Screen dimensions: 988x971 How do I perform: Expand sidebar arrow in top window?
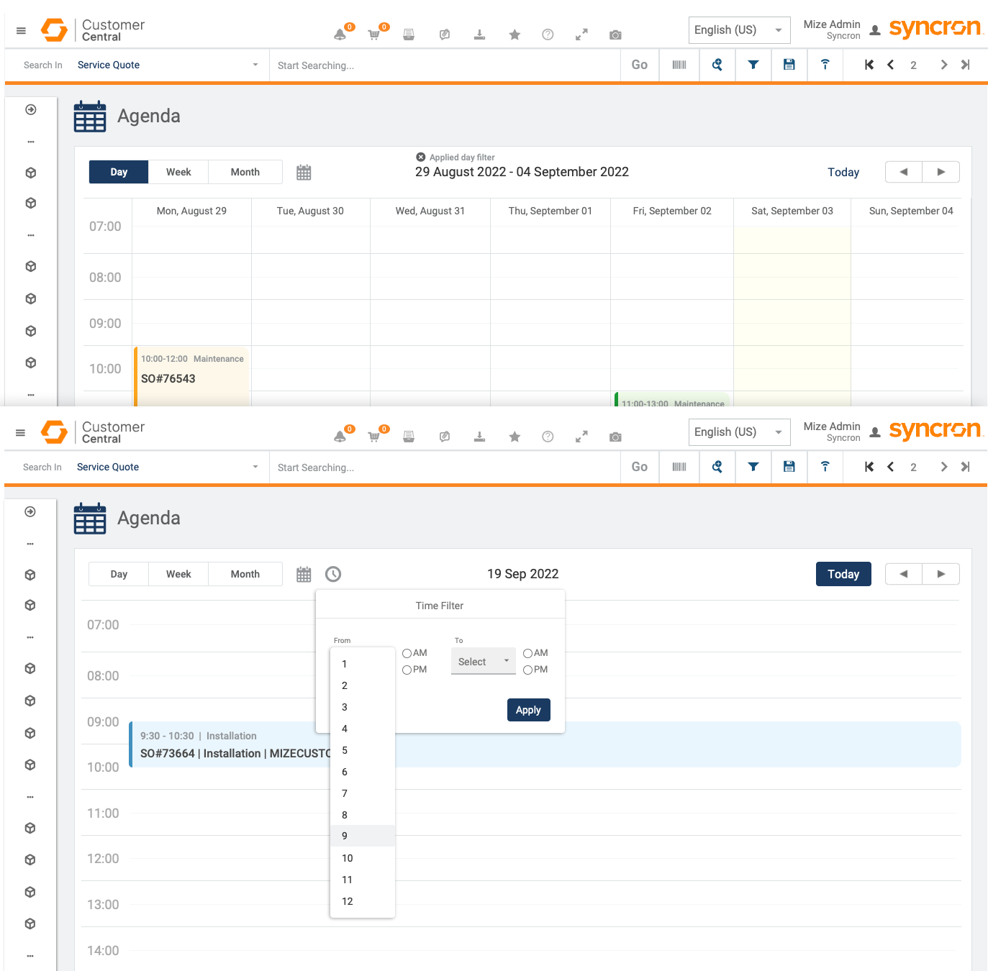[x=31, y=109]
